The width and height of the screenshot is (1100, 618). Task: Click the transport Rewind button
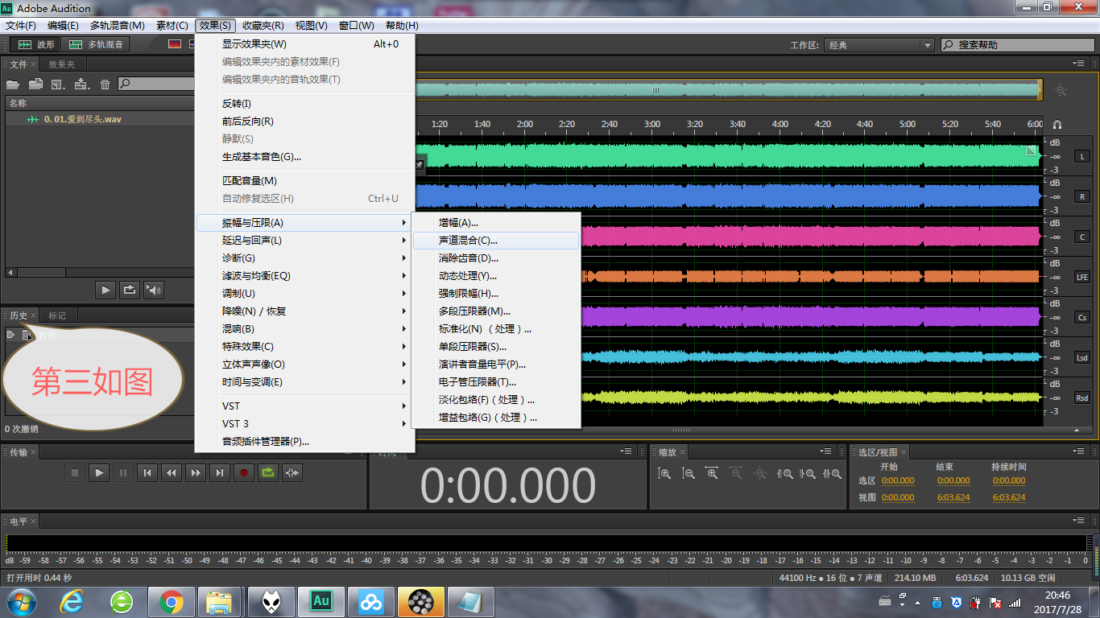pos(172,473)
